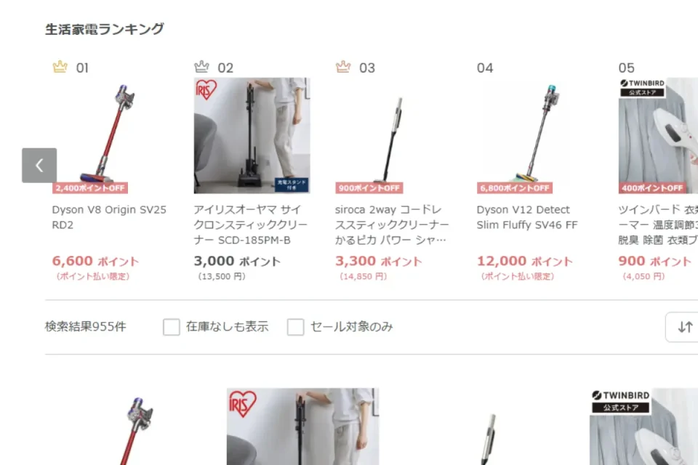The width and height of the screenshot is (698, 465).
Task: Open the sort order arrows button
Action: point(685,327)
